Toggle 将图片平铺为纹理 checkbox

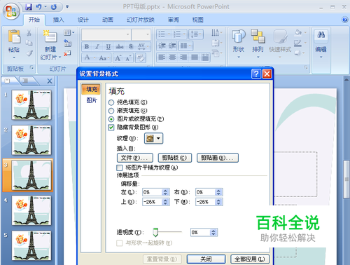[119, 168]
